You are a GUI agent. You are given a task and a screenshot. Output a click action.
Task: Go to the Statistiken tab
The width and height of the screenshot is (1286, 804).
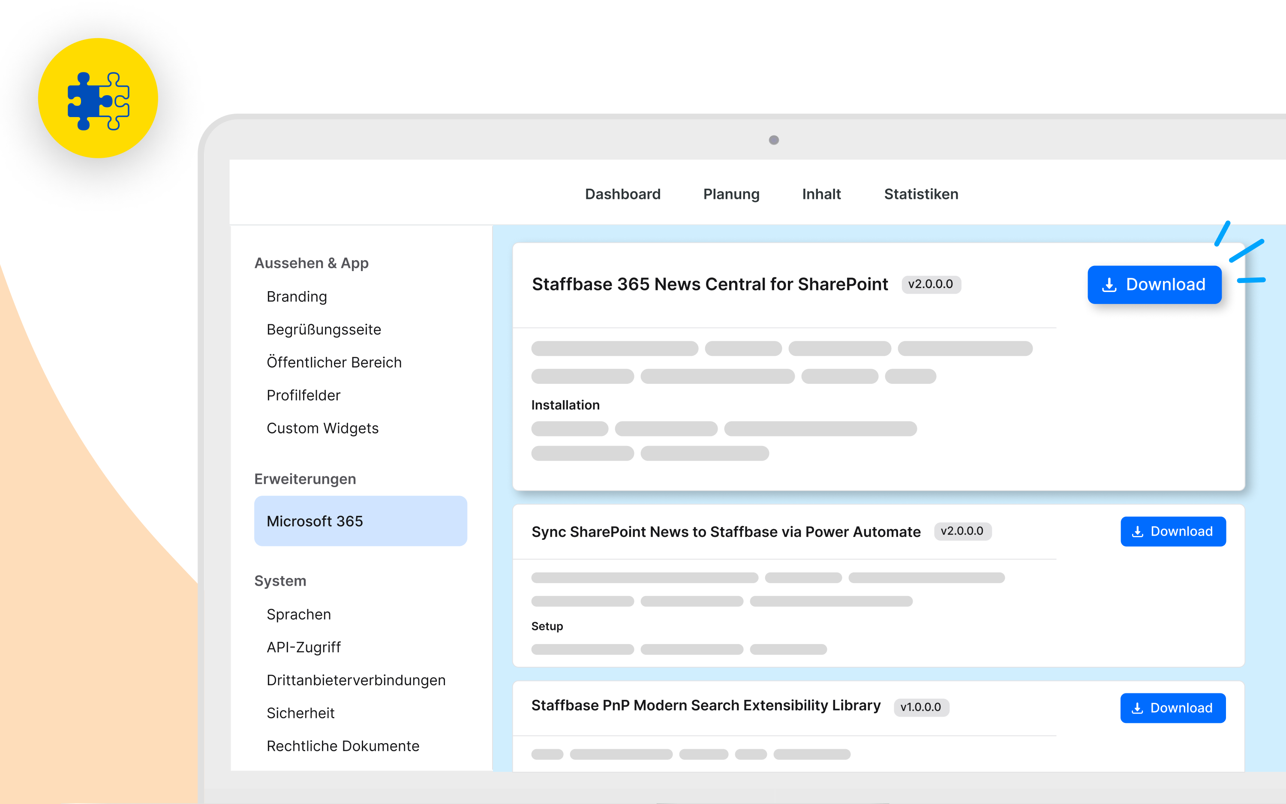pyautogui.click(x=921, y=194)
